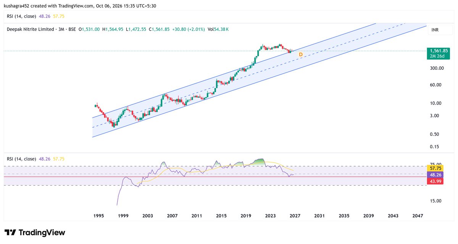Click the RSI (14, close) legend in lower pane

tap(22, 159)
